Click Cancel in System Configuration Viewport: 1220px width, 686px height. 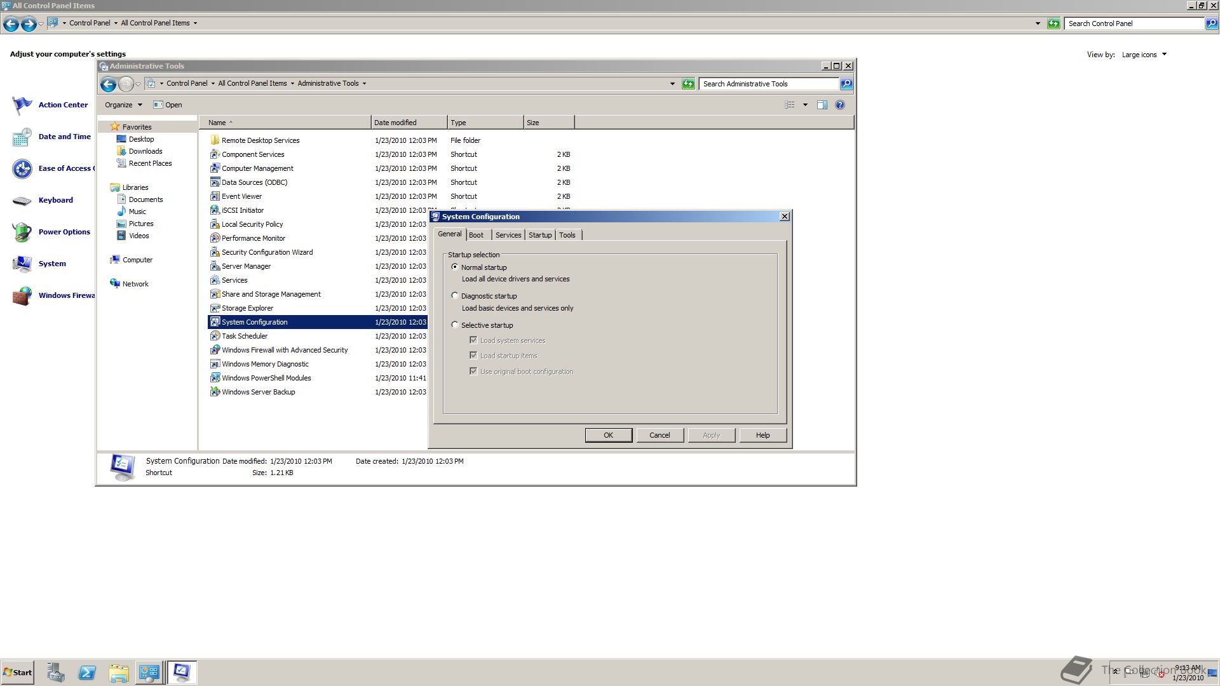(x=660, y=435)
